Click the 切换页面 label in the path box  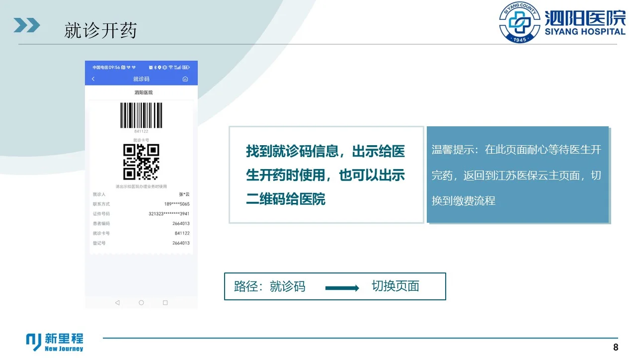395,286
